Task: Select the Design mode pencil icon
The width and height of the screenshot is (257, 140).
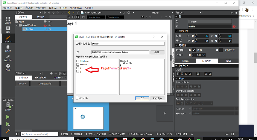Action: point(8,38)
